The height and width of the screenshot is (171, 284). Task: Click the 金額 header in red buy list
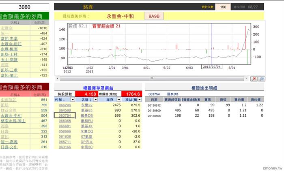tap(40, 94)
